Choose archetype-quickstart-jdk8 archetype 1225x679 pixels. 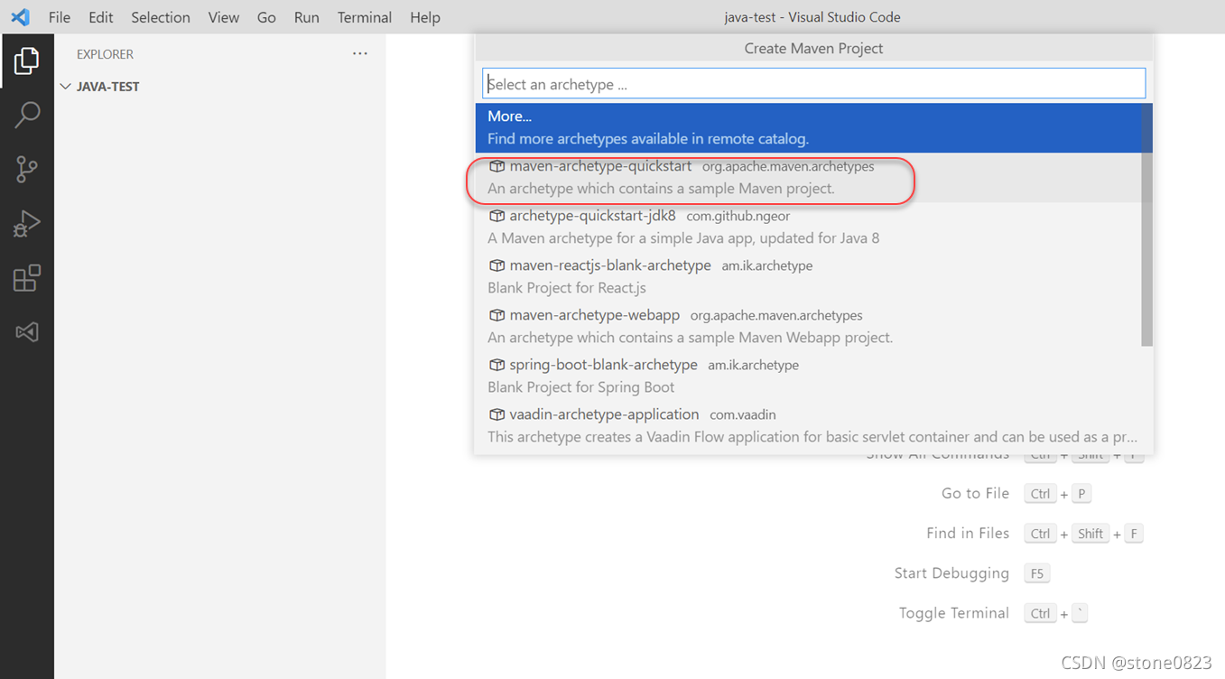[808, 227]
